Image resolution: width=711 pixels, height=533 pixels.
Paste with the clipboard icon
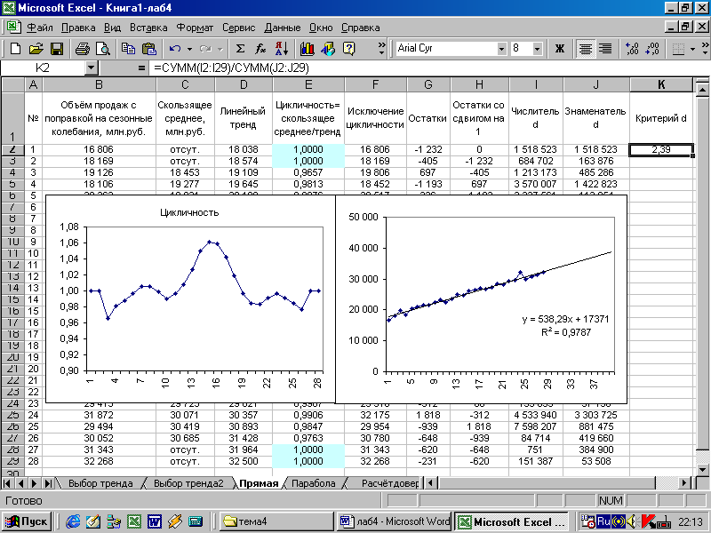click(149, 49)
